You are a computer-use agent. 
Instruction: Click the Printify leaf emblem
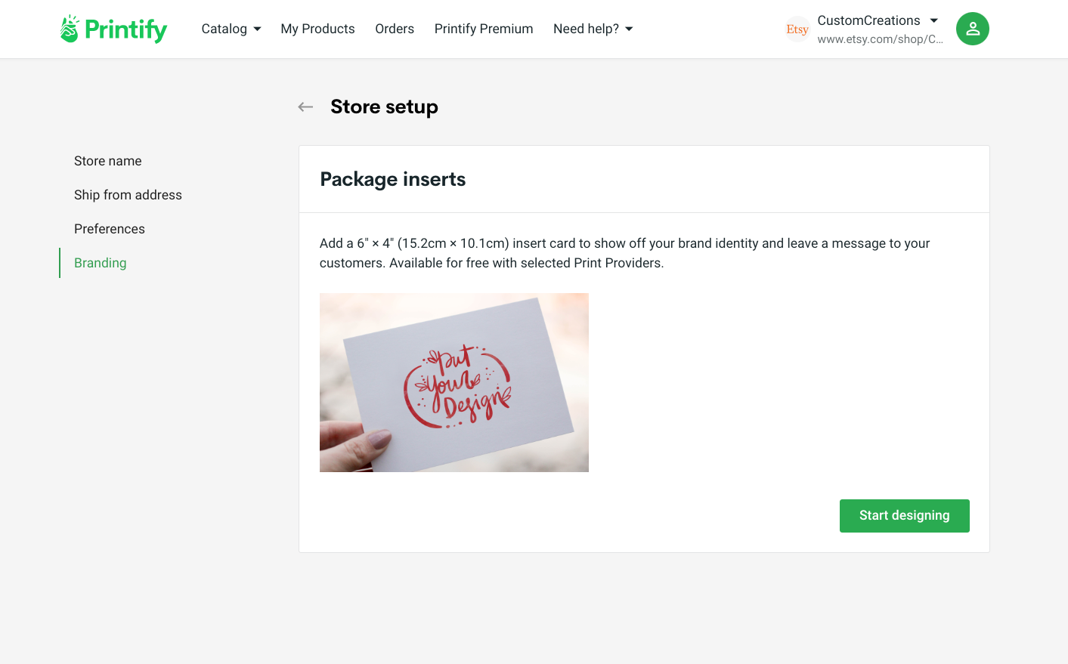tap(70, 27)
